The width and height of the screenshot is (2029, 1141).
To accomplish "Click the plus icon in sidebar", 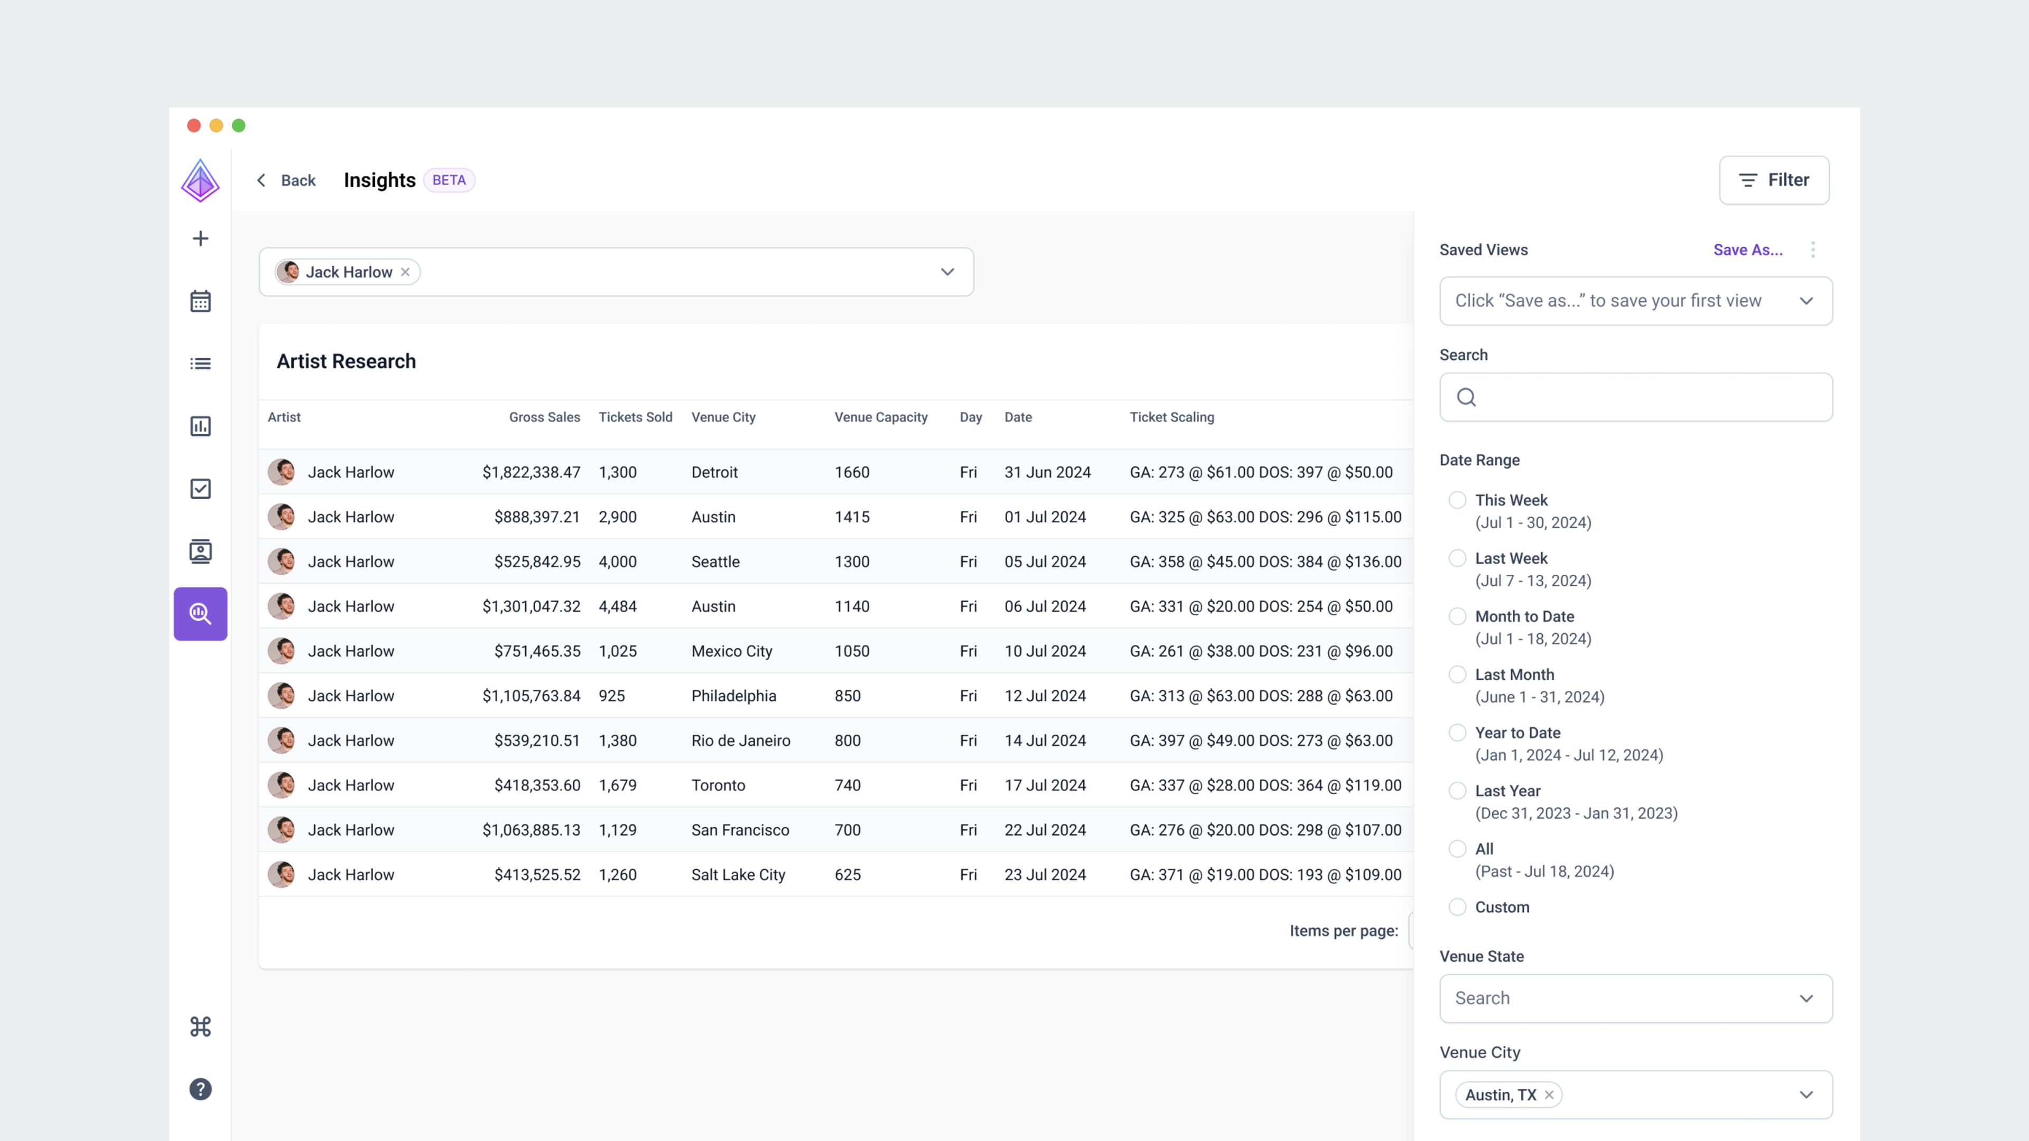I will coord(200,239).
